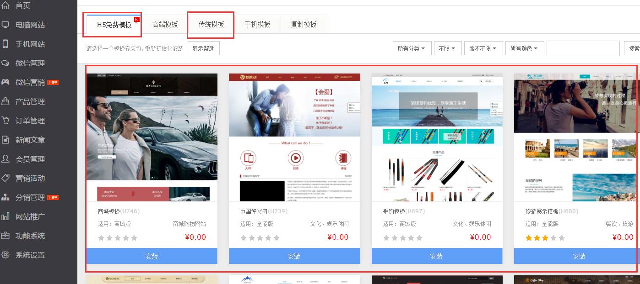Expand the 版本不限 version filter

[x=483, y=48]
